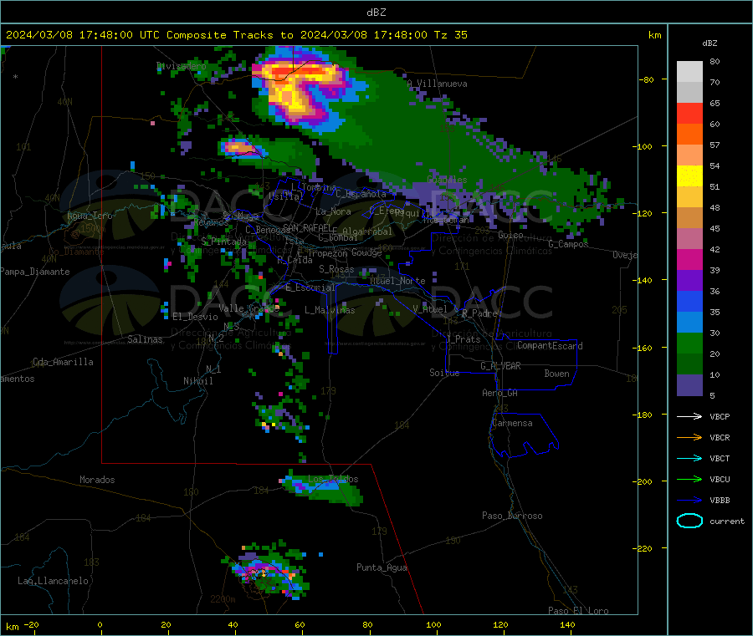Screen dimensions: 753x636
Task: Select the 5-10 dBZ purple color swatch
Action: coord(689,385)
